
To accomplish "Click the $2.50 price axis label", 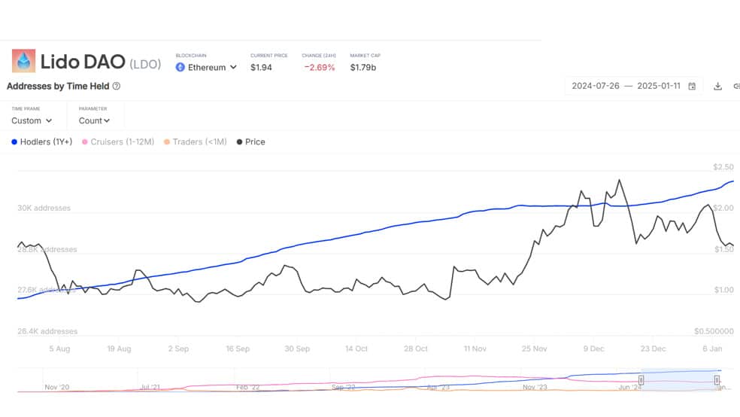I will point(723,166).
